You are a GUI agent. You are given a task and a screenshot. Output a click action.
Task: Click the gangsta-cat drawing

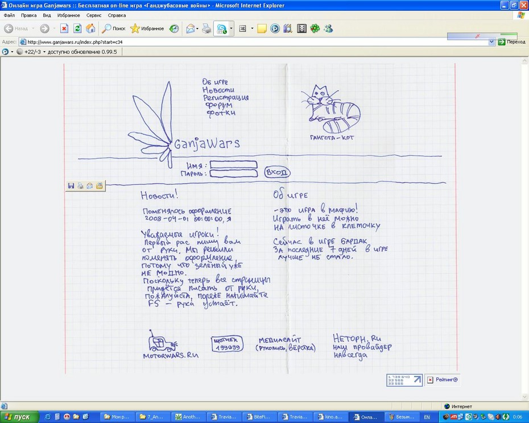pyautogui.click(x=330, y=109)
